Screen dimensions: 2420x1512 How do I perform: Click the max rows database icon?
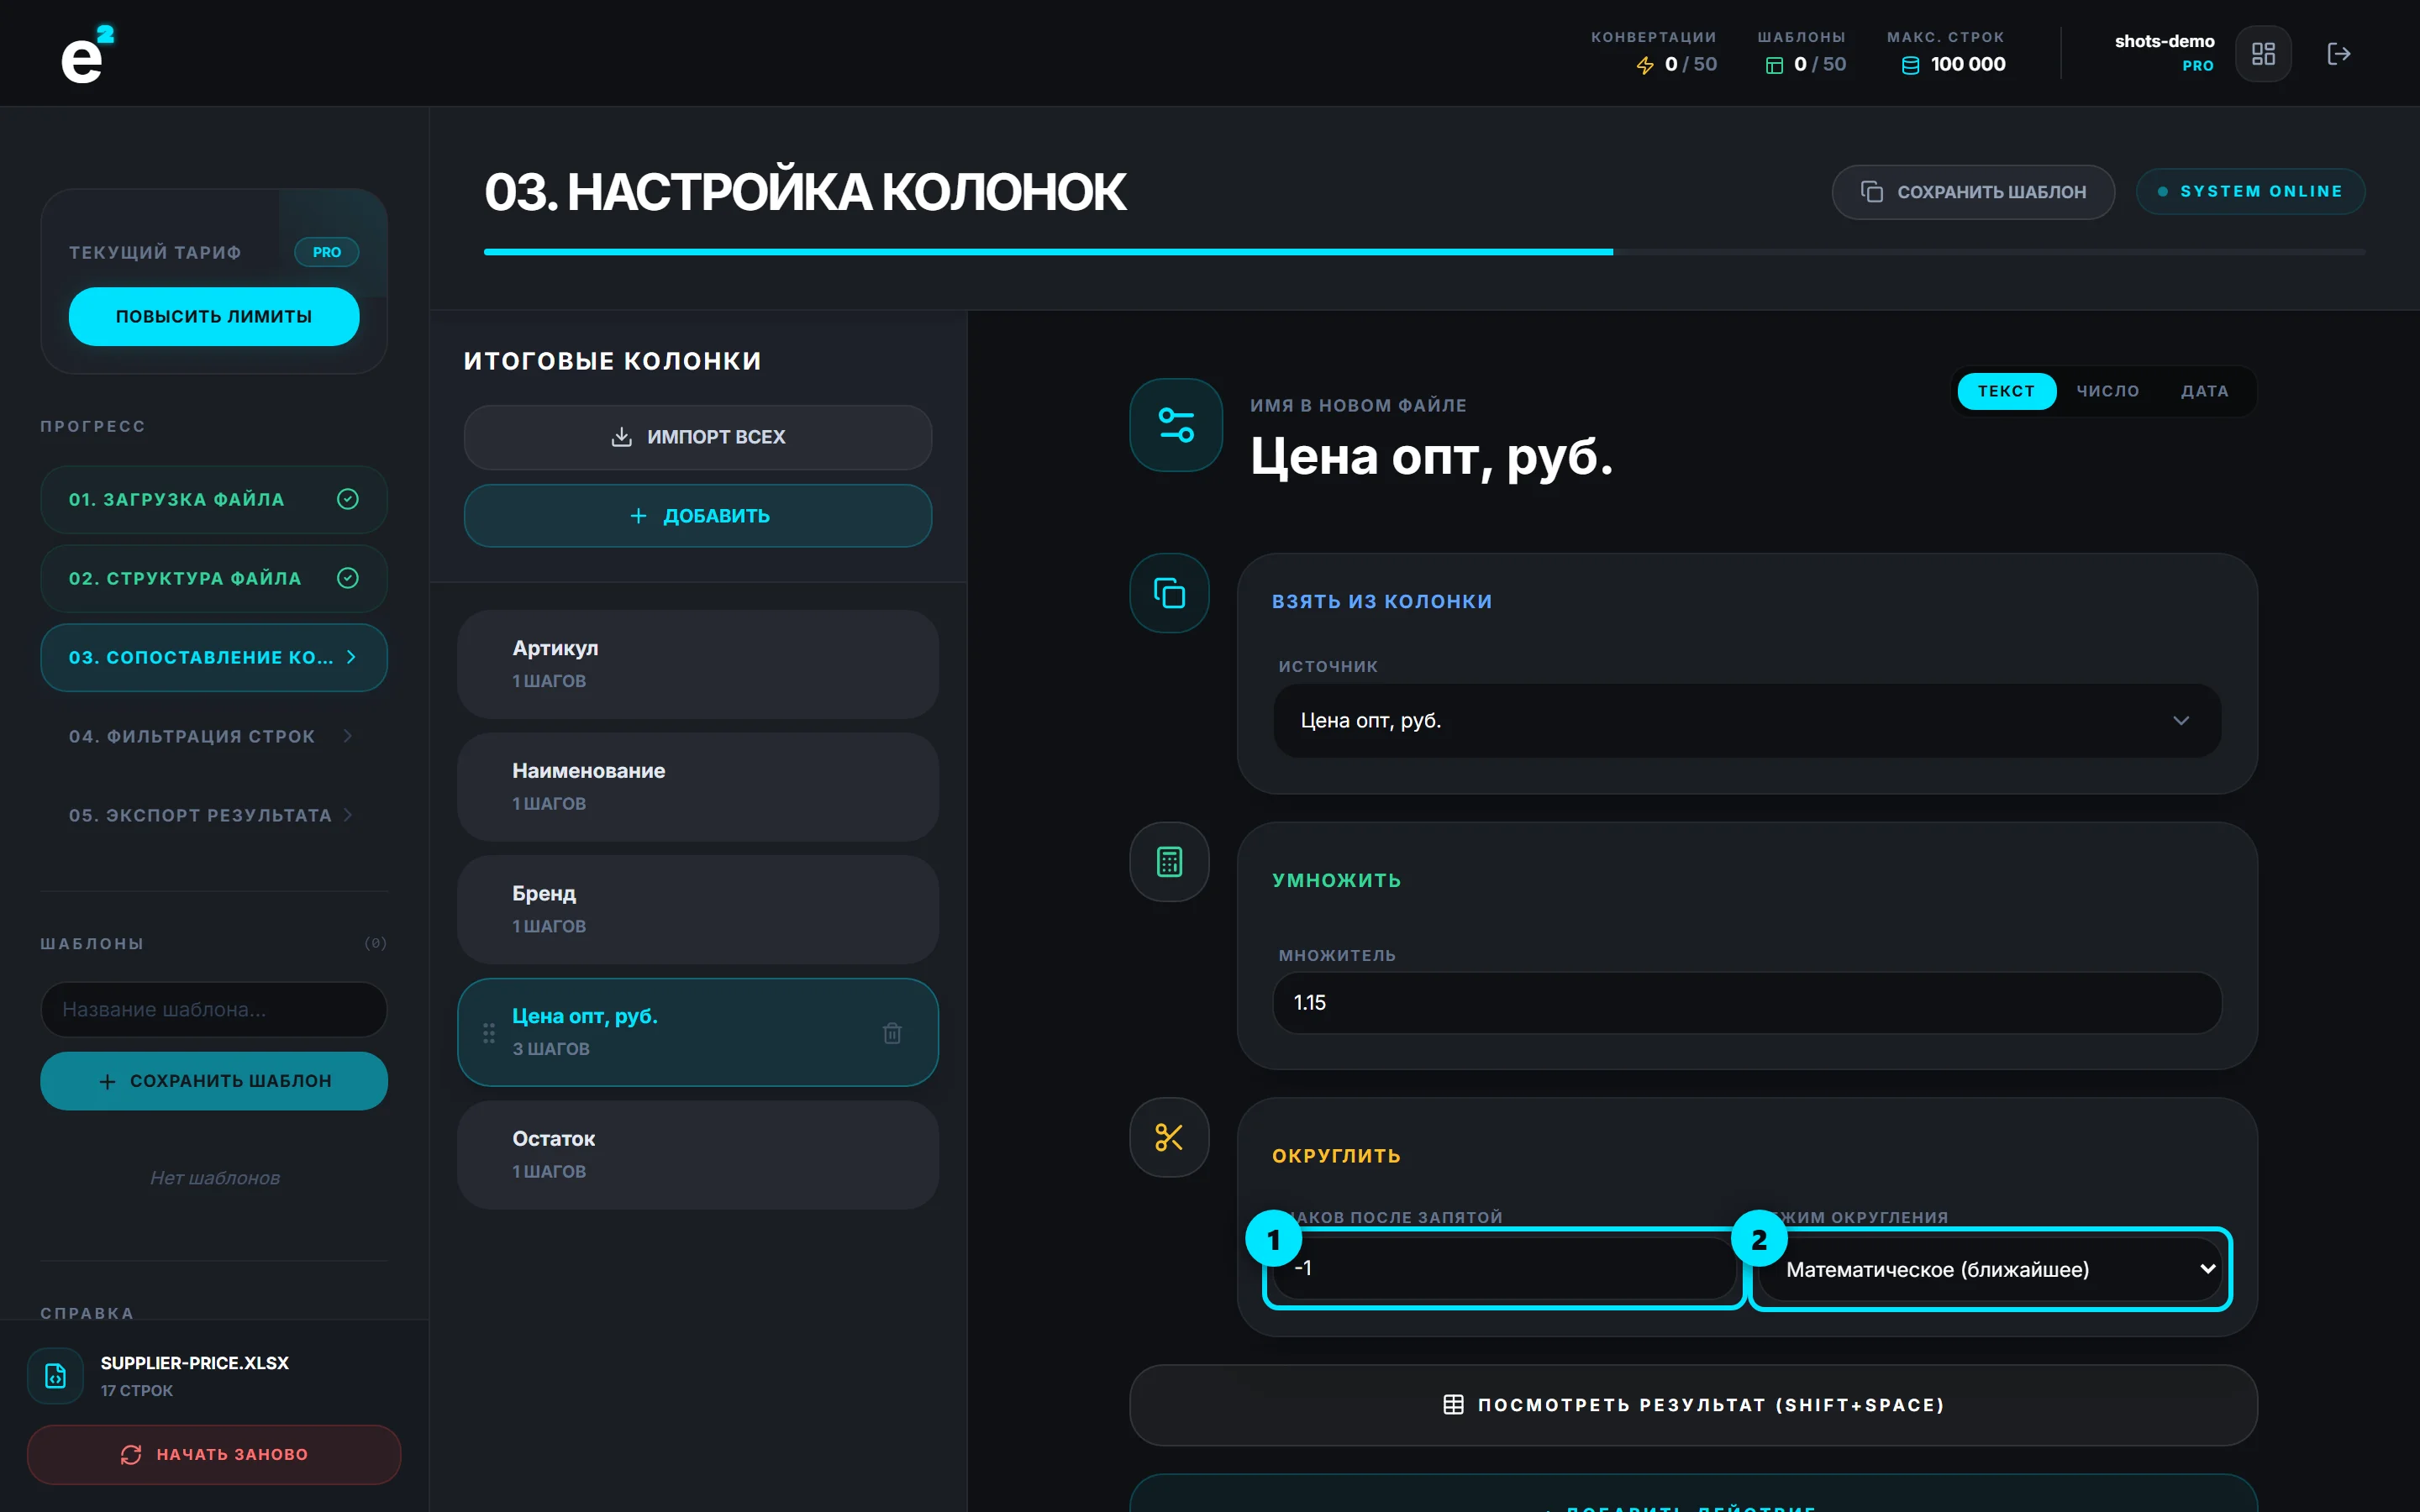pos(1910,65)
